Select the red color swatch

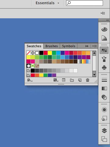45,53
